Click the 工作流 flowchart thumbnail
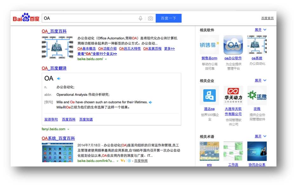 tap(233, 151)
